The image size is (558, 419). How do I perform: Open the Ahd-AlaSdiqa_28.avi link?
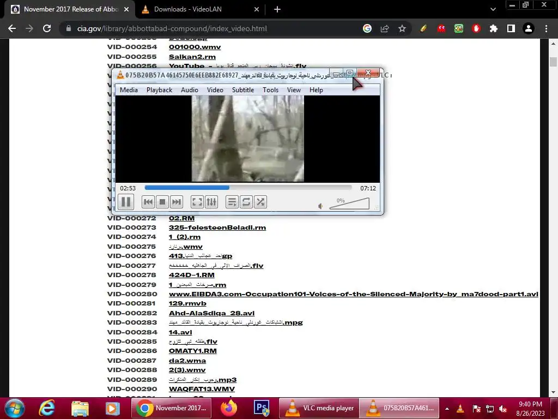point(212,313)
